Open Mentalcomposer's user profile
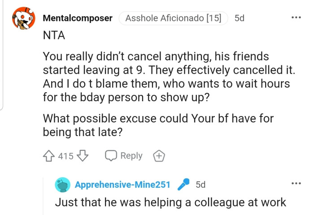The width and height of the screenshot is (314, 215). point(78,19)
